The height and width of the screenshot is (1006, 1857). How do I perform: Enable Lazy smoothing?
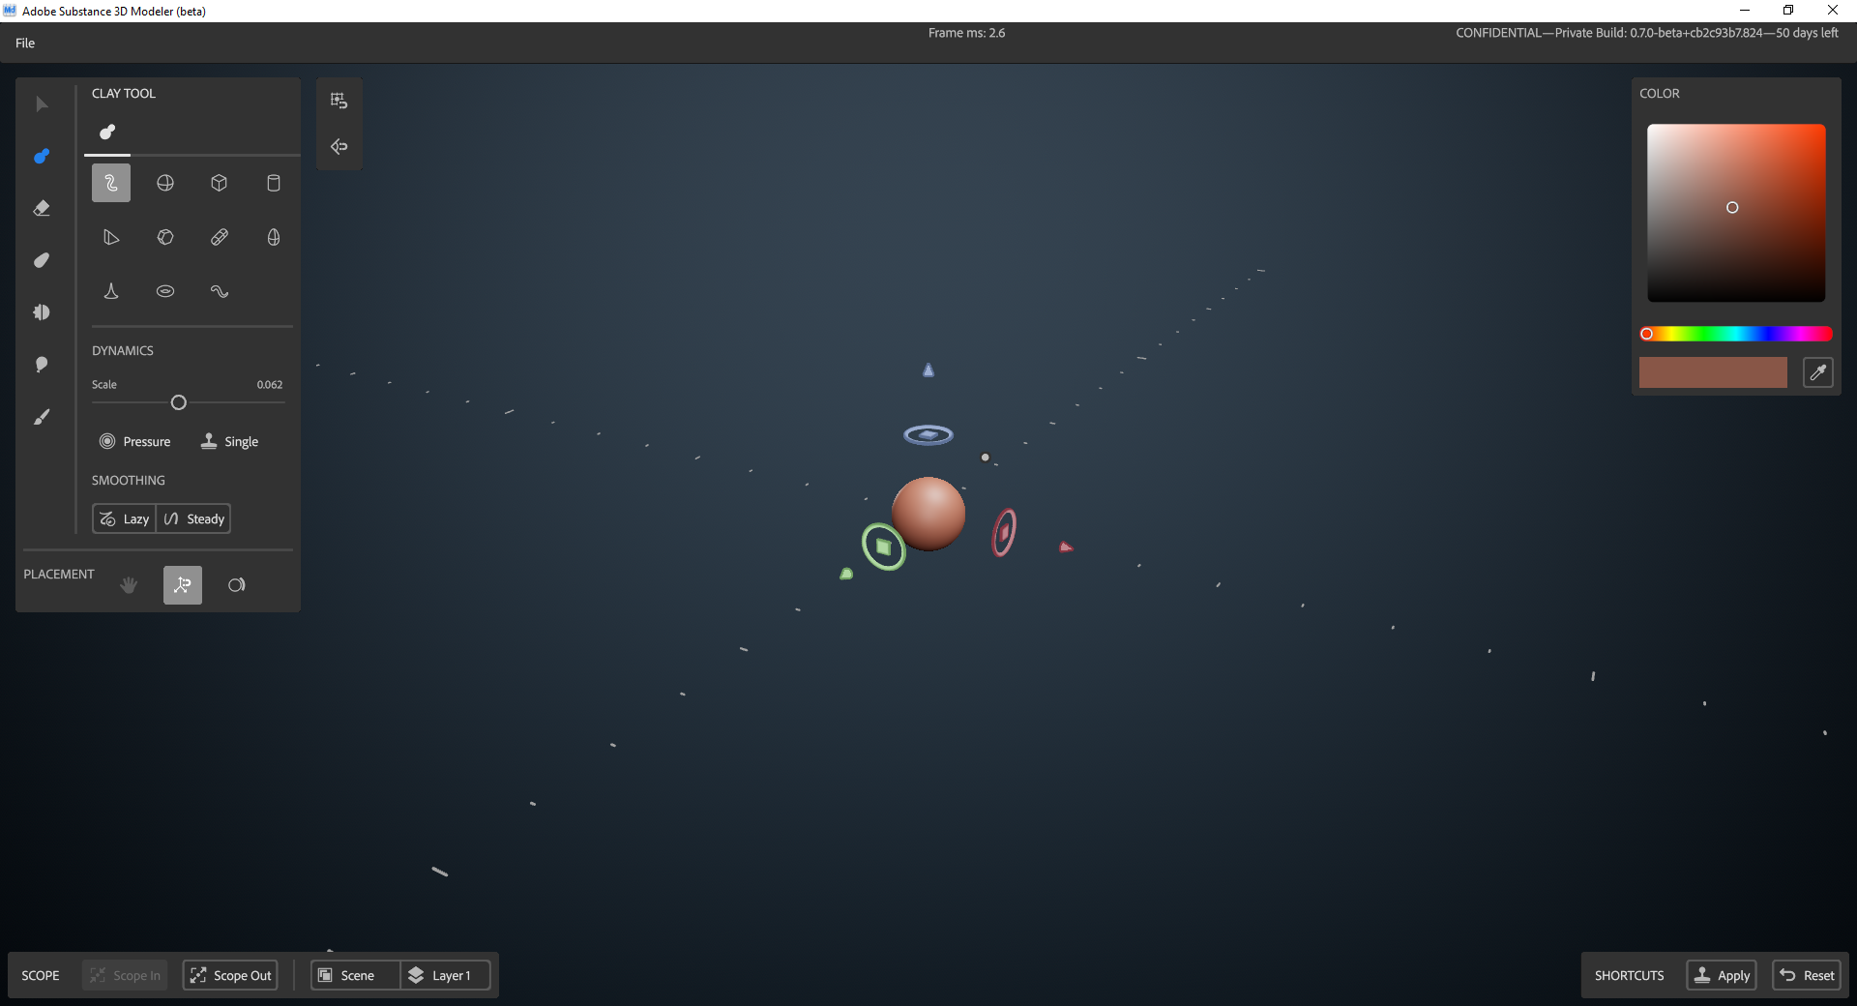coord(125,519)
